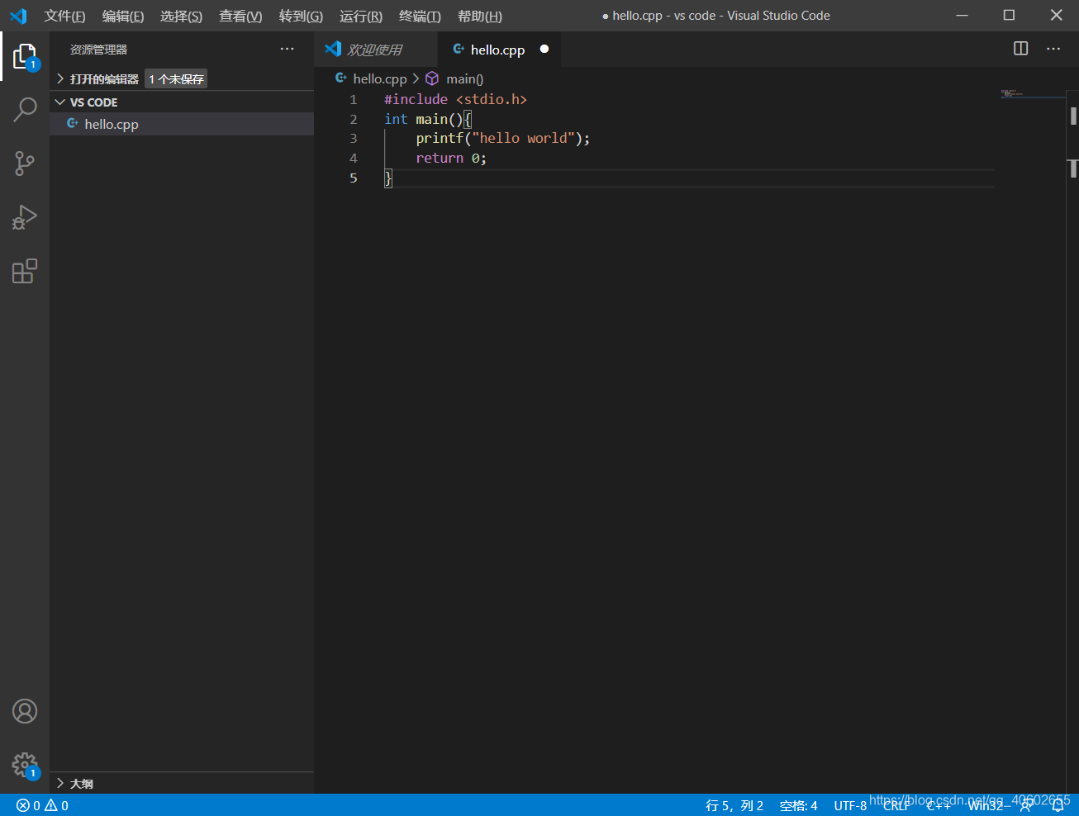Image resolution: width=1079 pixels, height=816 pixels.
Task: Click the 1 个未保存 badge
Action: coord(176,79)
